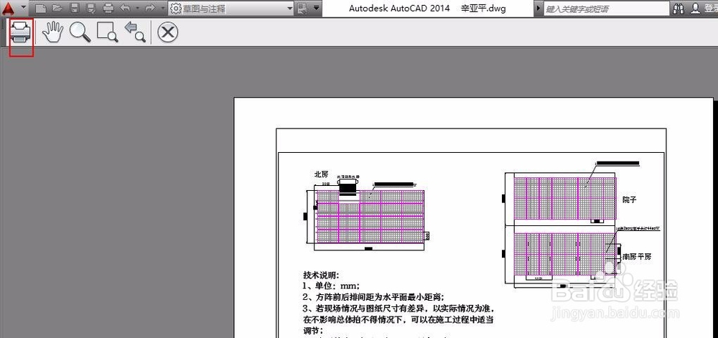Click the 北房 solar panel array drawing
Image resolution: width=718 pixels, height=338 pixels.
point(370,217)
